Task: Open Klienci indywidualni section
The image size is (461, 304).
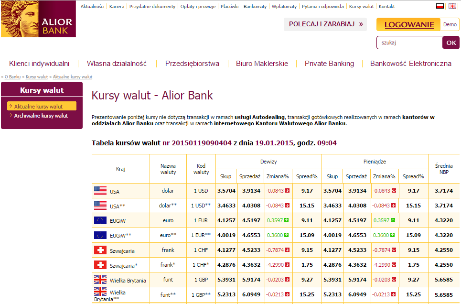Action: point(39,64)
